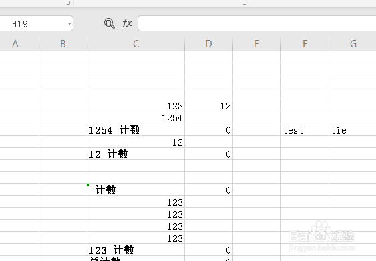The width and height of the screenshot is (376, 261).
Task: Select the 0 next to '12 计数'
Action: click(x=208, y=154)
